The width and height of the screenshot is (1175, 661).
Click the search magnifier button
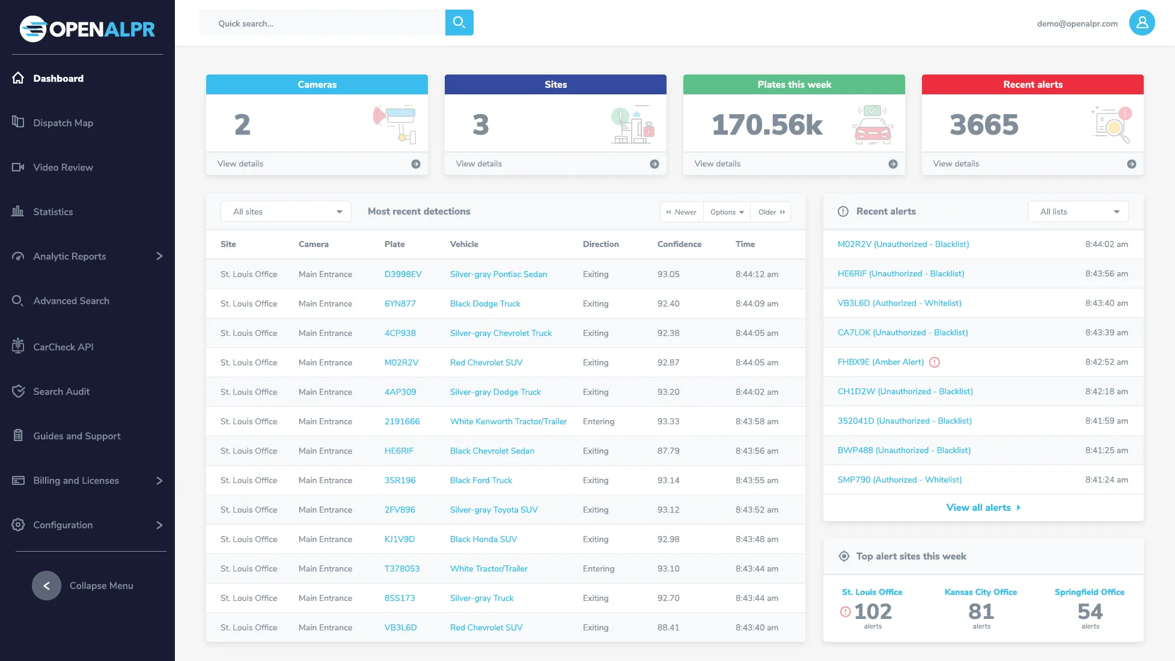coord(459,23)
